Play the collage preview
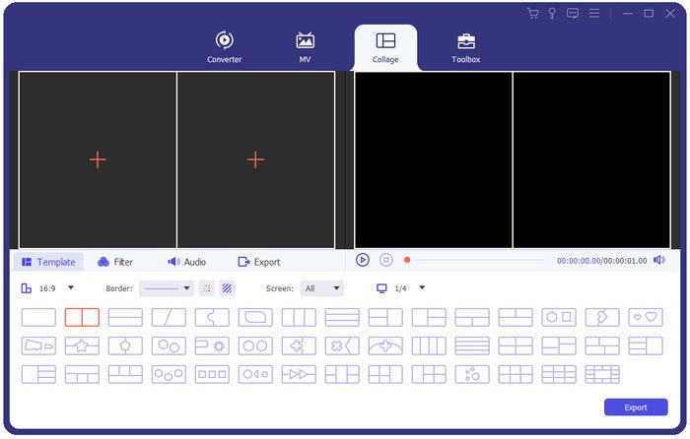 coord(362,260)
